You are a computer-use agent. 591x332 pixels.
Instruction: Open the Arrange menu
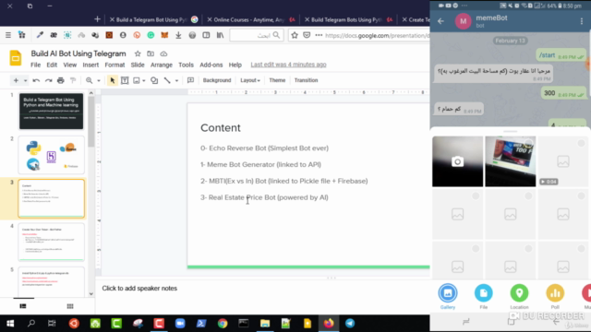point(162,65)
